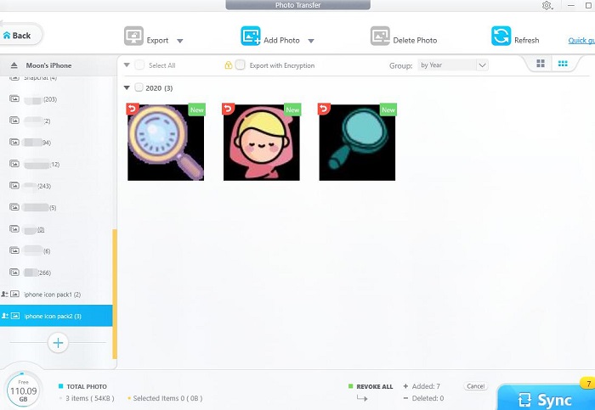Click album icon of iphone icon pack1
This screenshot has height=410, width=595.
14,294
